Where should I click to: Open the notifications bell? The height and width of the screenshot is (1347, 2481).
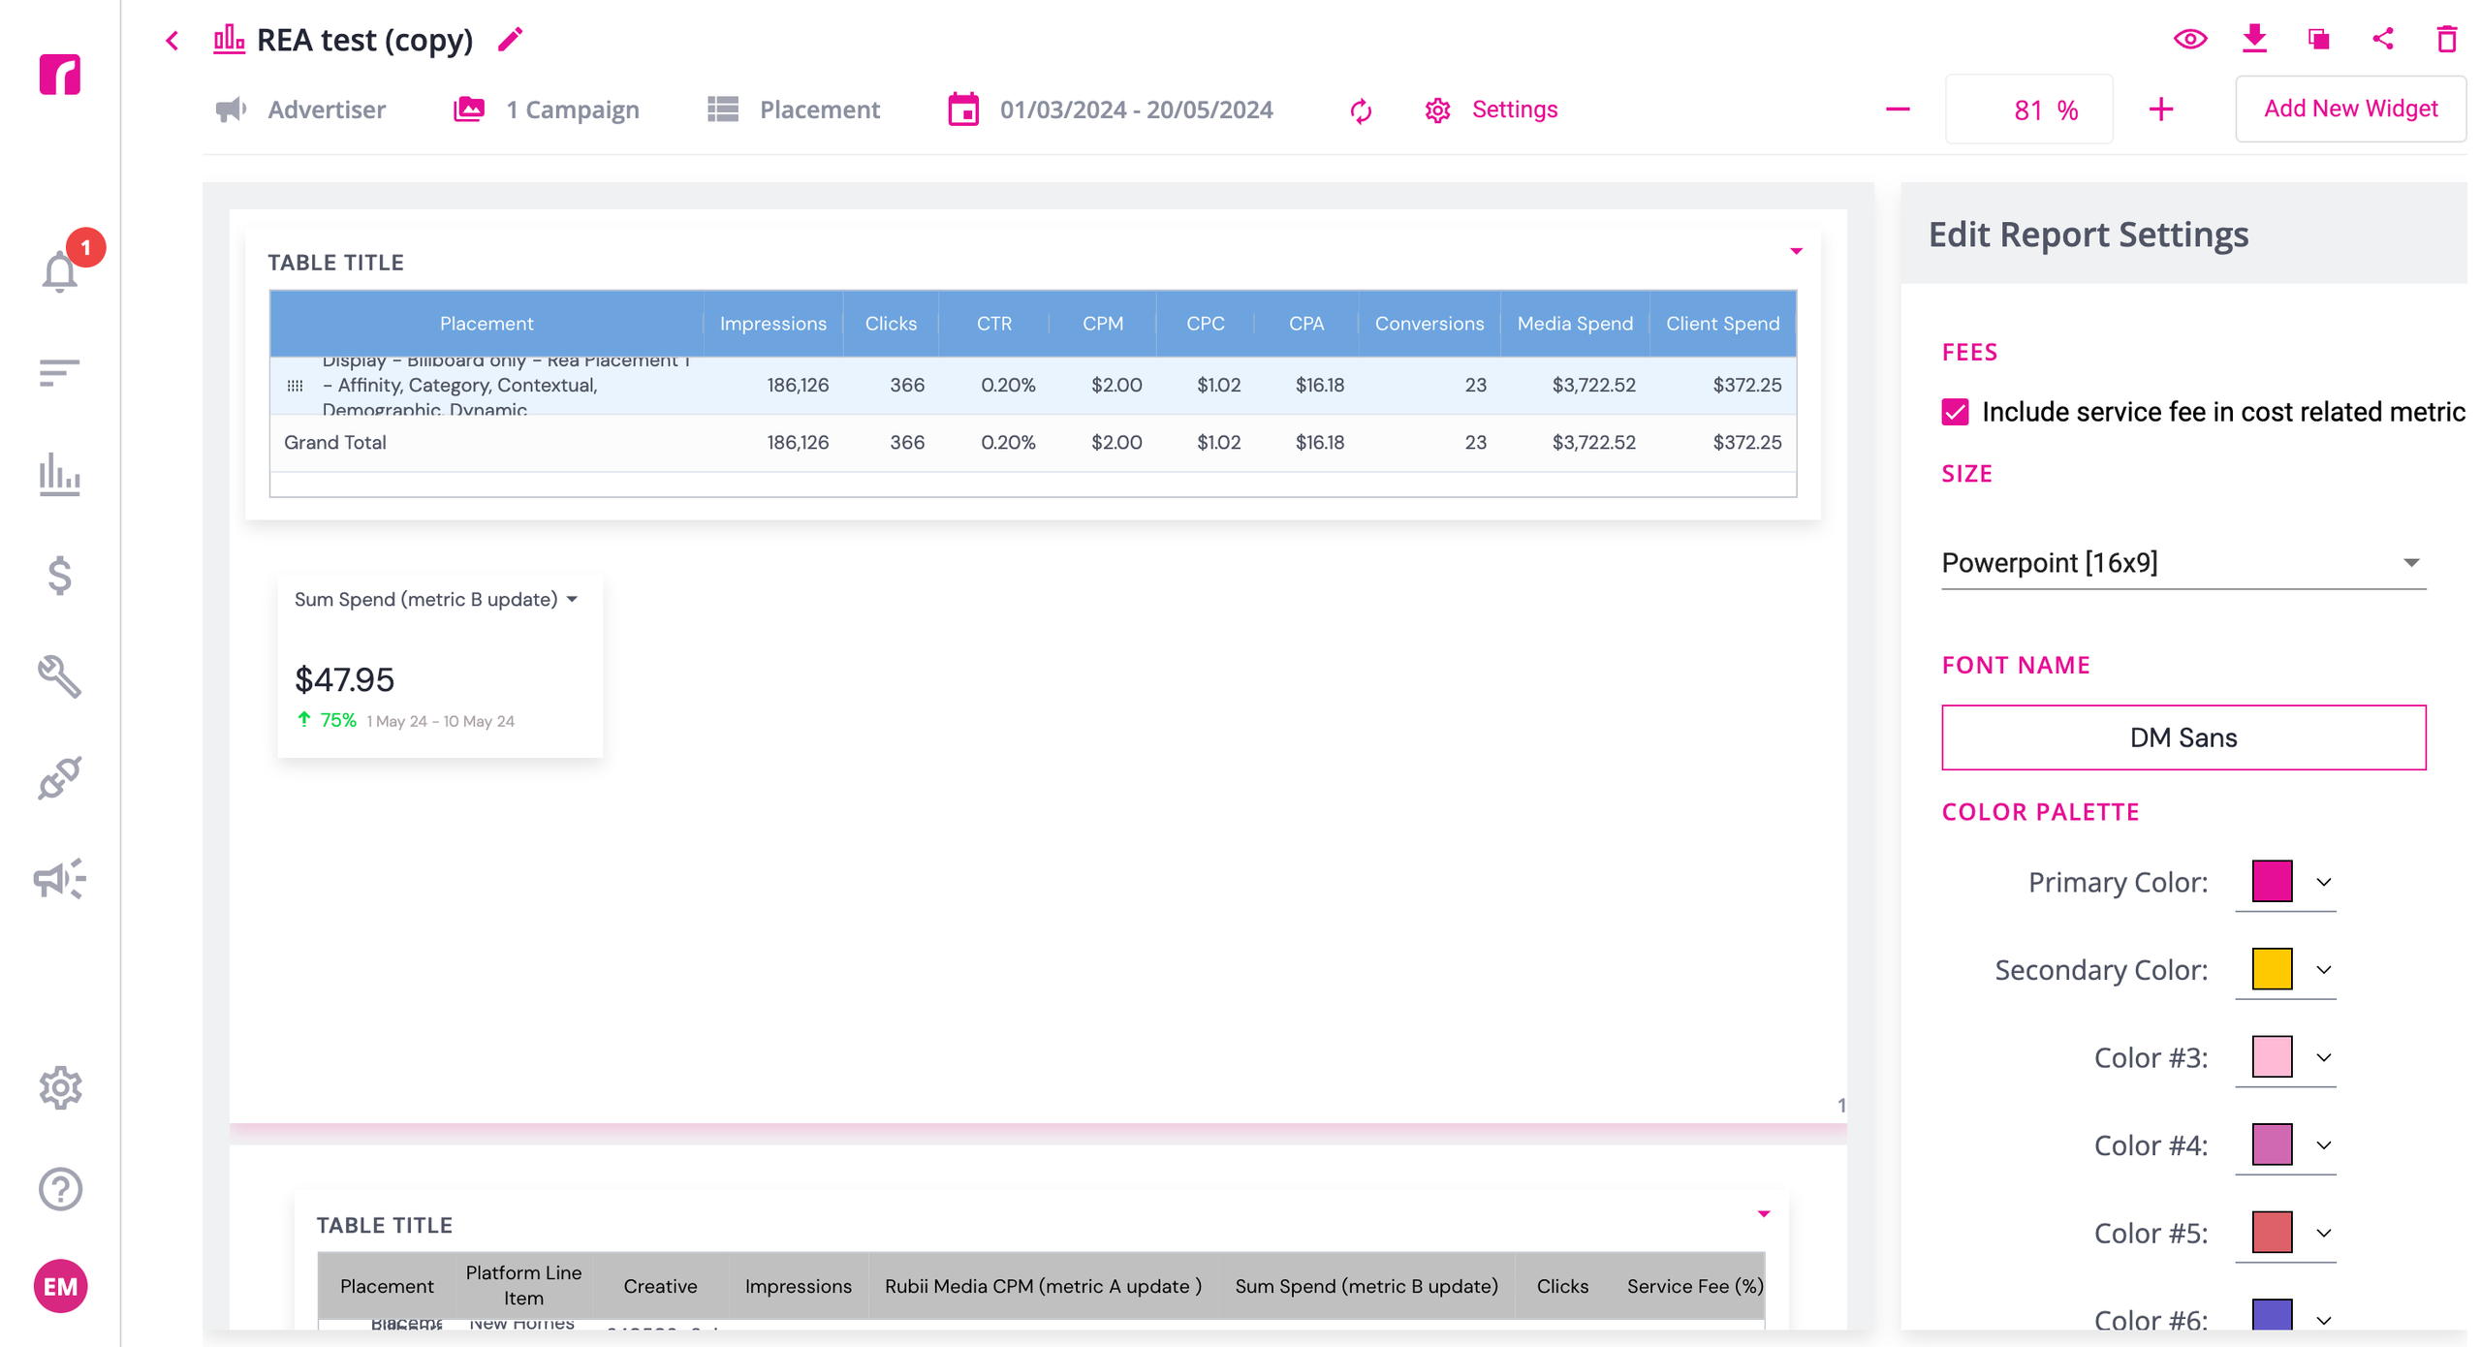60,271
